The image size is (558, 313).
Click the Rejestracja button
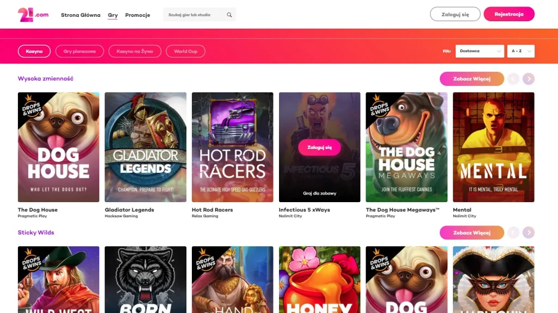tap(509, 14)
